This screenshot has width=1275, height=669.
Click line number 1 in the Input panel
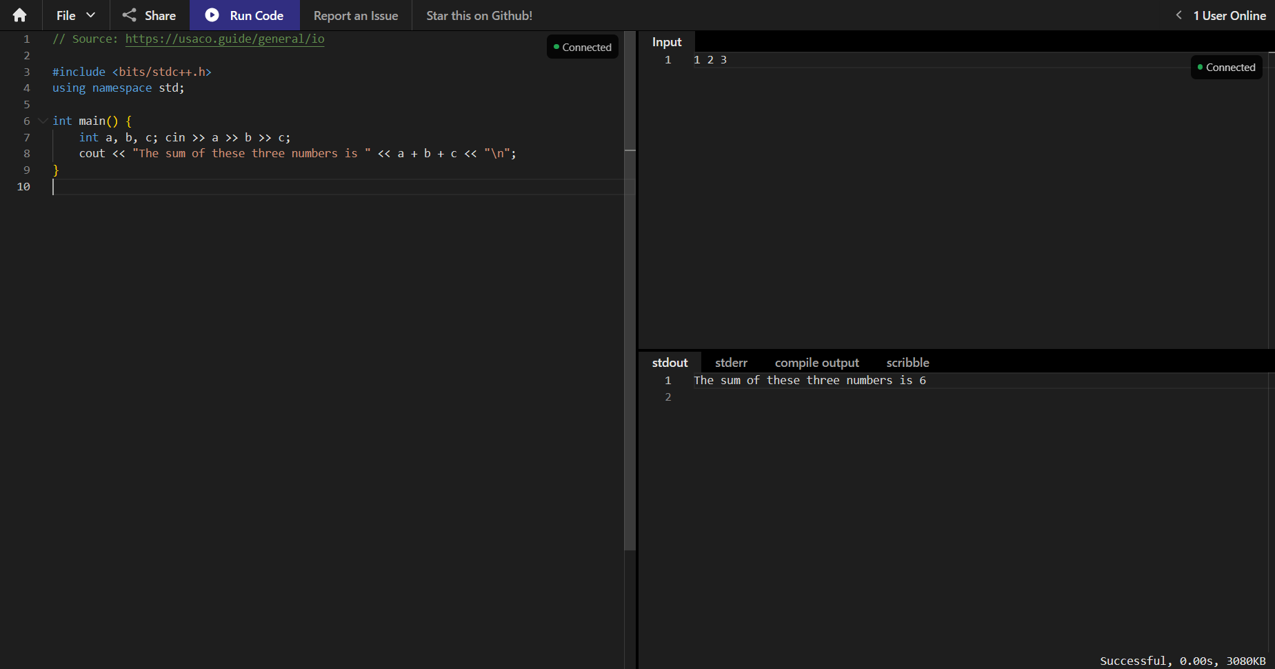coord(667,59)
